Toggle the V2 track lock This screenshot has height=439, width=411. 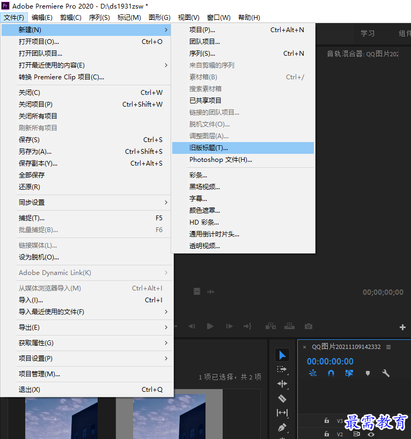[x=327, y=434]
